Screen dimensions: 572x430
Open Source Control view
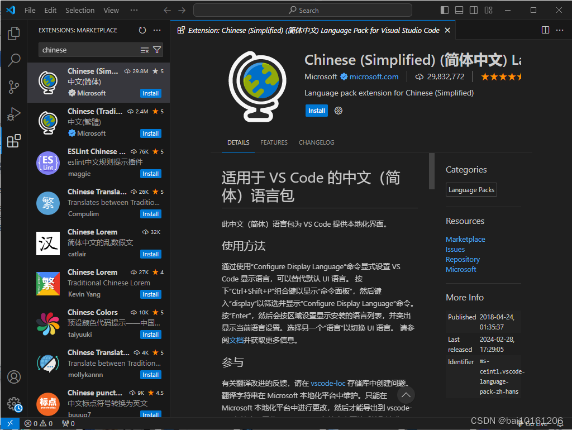14,87
